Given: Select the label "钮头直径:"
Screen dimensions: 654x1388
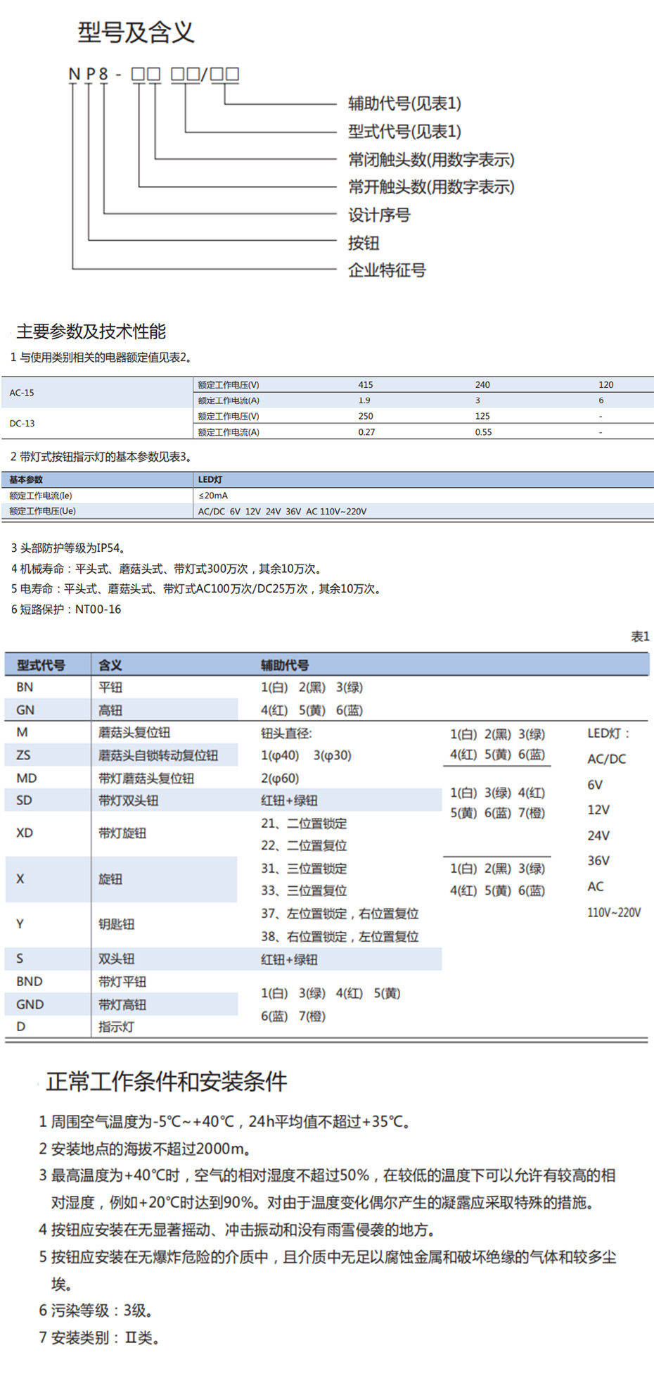Looking at the screenshot, I should [x=286, y=733].
